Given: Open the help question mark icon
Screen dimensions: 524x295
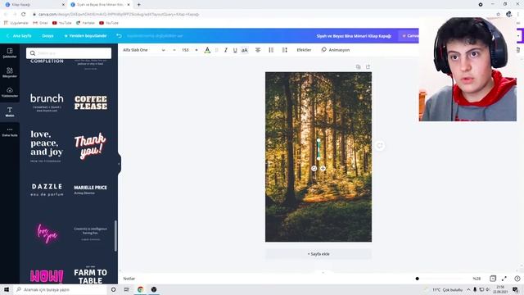Looking at the screenshot, I should 517,279.
